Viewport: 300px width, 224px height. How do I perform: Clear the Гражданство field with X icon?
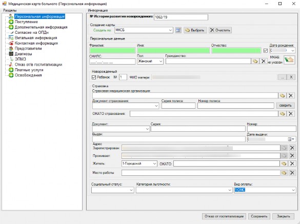coord(264,61)
